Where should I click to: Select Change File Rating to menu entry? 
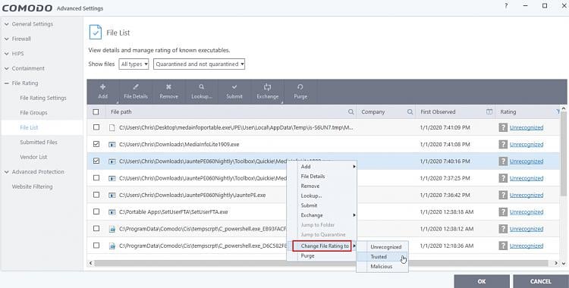tap(322, 246)
